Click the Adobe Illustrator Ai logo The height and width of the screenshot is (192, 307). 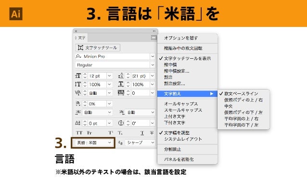pos(16,14)
